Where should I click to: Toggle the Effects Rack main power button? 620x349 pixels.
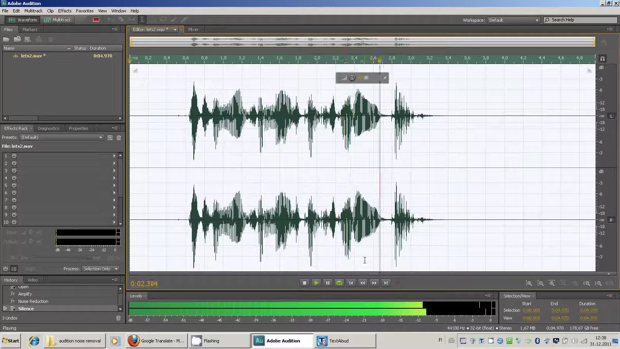5,269
